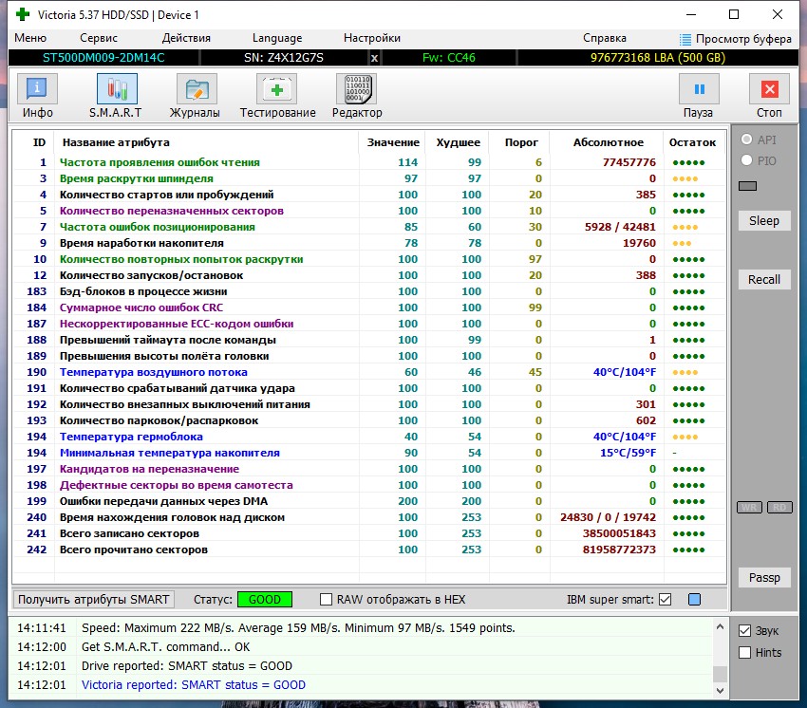Click the Passp button
The image size is (807, 708).
pos(764,578)
